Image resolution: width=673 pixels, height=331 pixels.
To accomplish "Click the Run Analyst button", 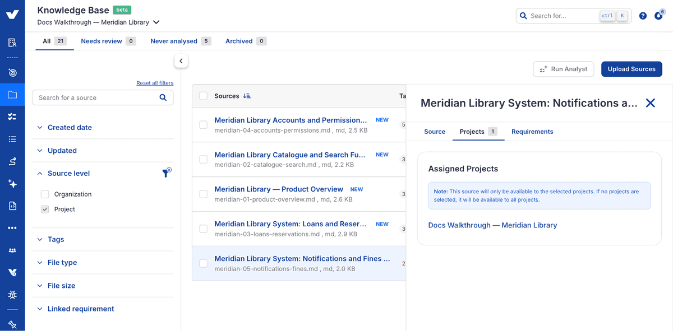I will (564, 69).
